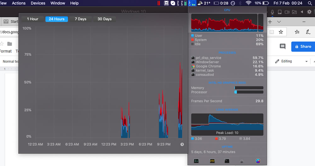
Task: Click the 3.06 load average value
Action: (x=198, y=139)
